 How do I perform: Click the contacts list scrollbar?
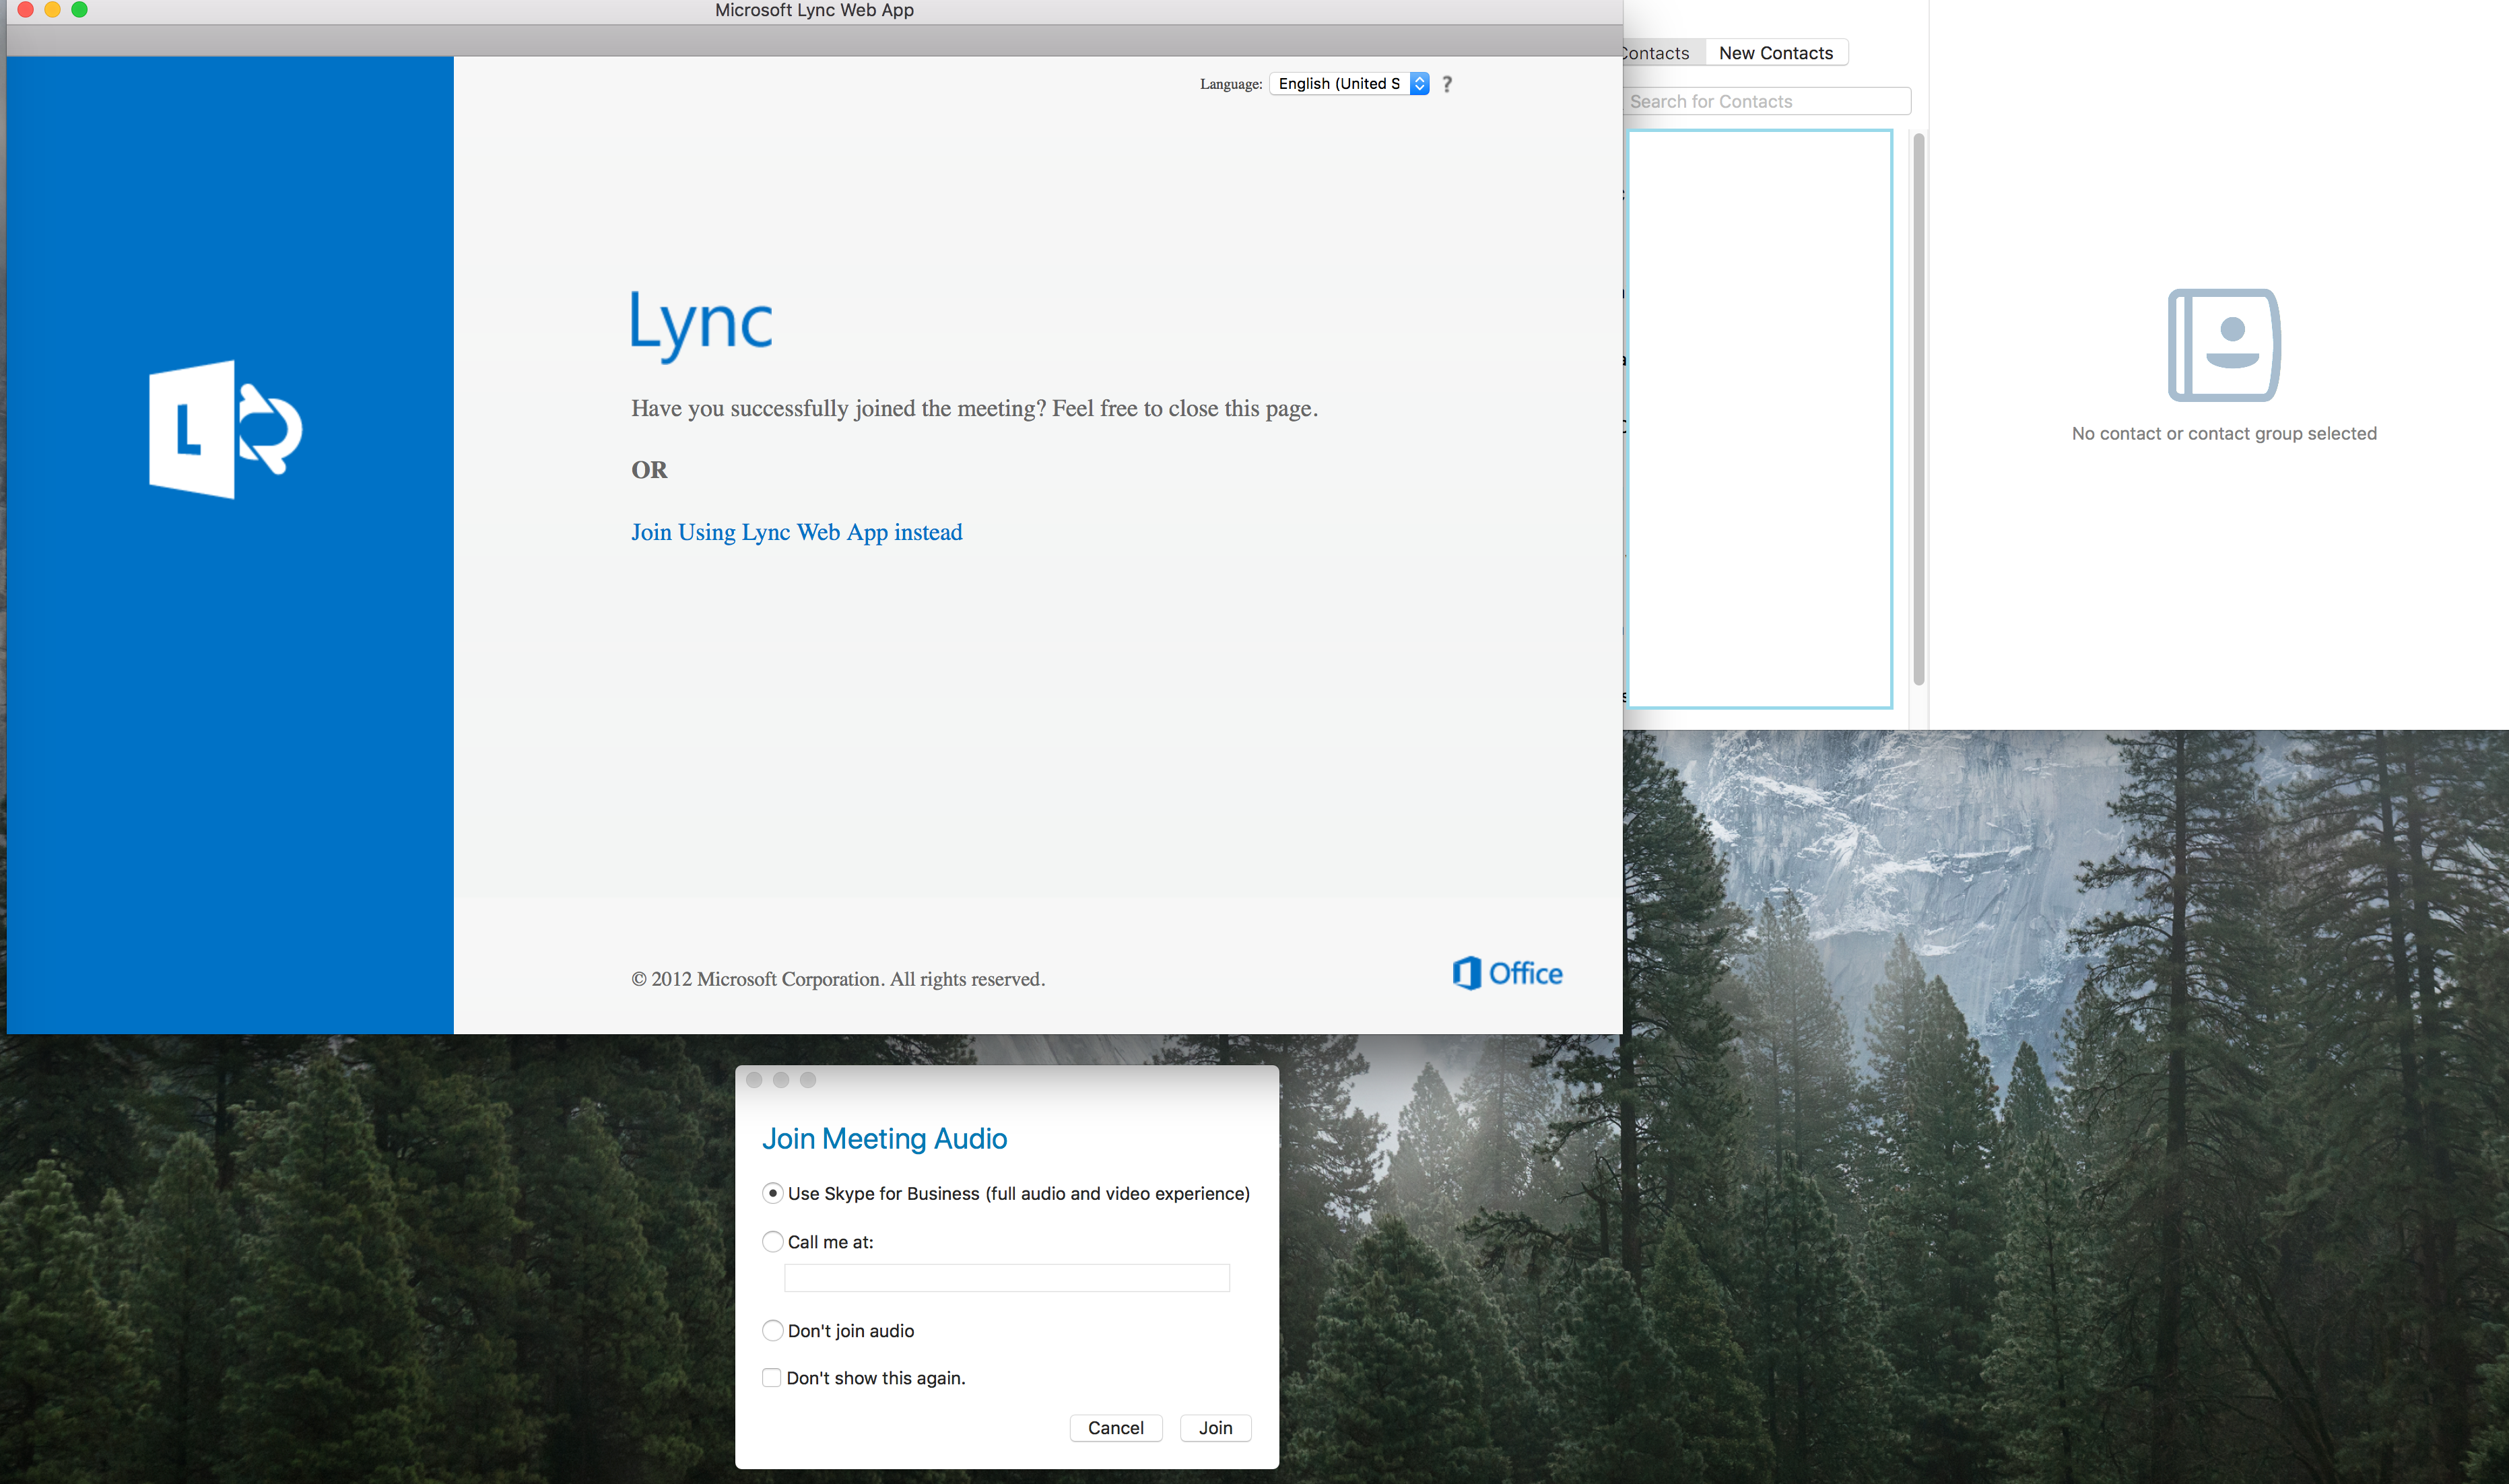tap(1918, 410)
